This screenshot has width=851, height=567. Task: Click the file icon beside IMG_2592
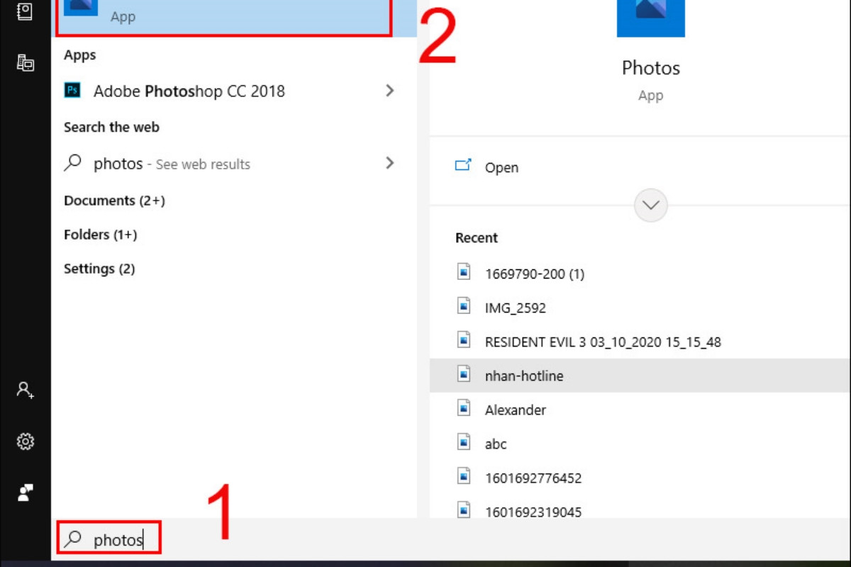pos(464,307)
